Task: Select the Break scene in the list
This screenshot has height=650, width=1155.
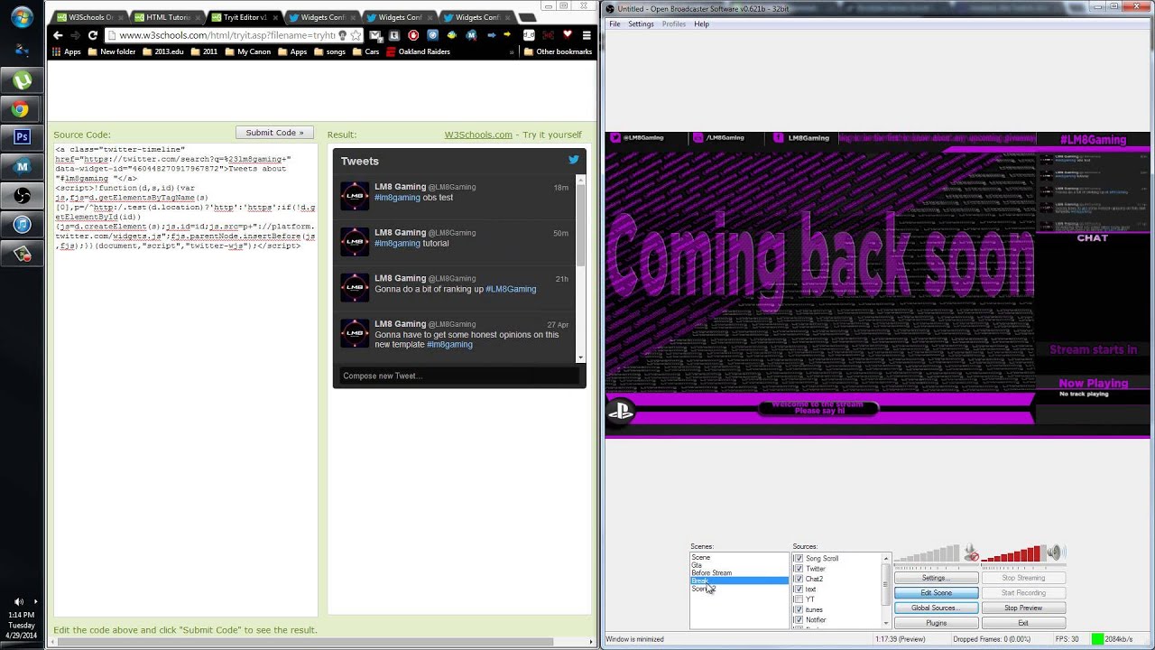Action: 739,581
